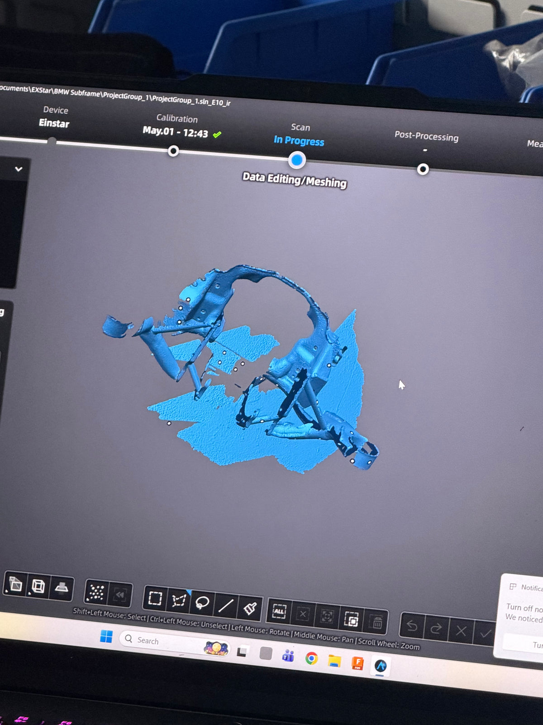Open Google Chrome from the taskbar
543x725 pixels.
pos(311,658)
